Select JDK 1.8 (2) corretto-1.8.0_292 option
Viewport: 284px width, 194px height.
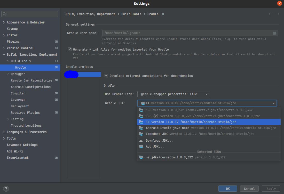[209, 116]
